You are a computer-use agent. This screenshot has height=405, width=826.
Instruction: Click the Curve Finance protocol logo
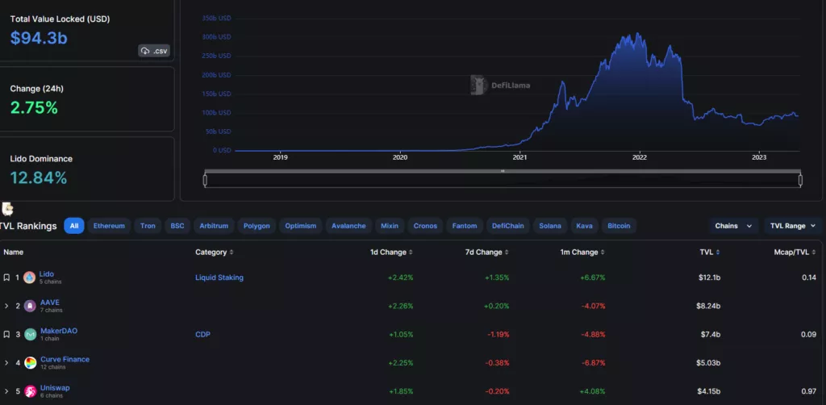31,362
